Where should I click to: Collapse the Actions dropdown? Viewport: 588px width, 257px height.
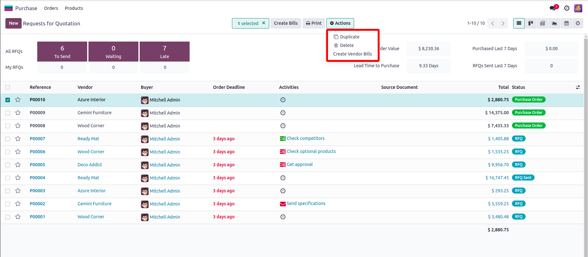click(x=340, y=23)
